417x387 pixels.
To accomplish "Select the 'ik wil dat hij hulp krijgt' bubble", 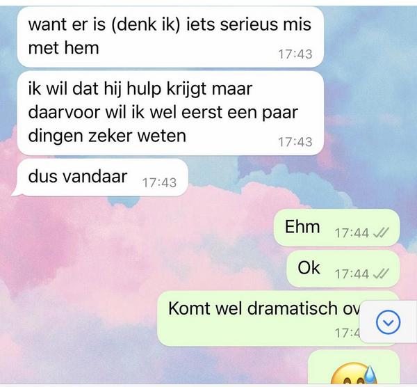I will [170, 113].
